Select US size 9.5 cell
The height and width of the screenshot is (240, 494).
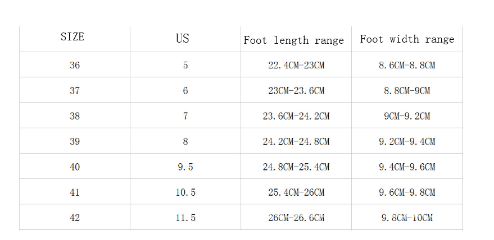pos(185,167)
